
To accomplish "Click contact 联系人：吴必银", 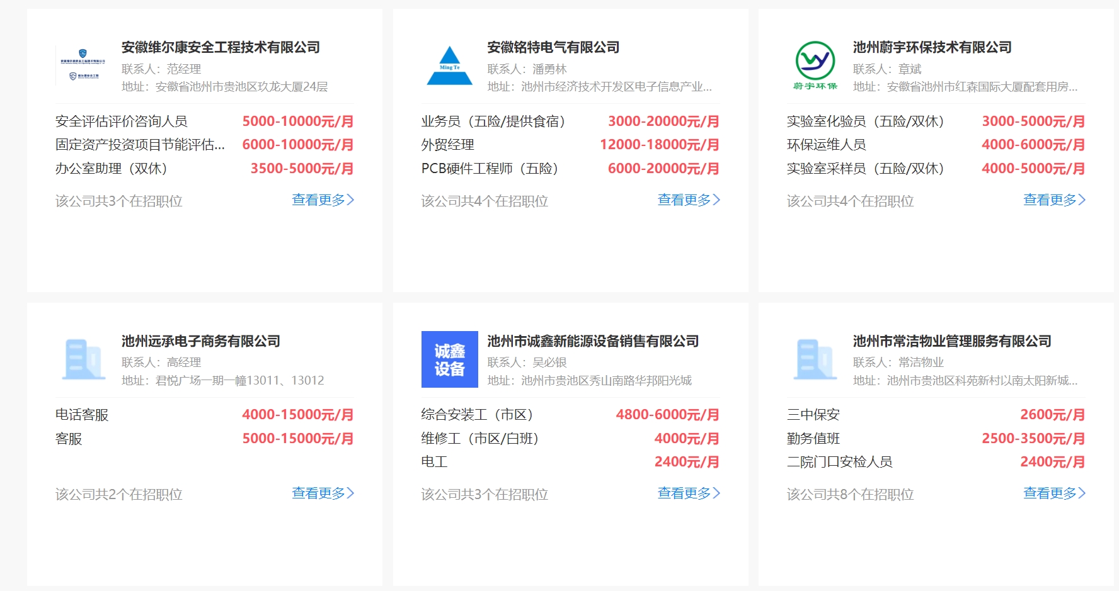I will point(527,363).
